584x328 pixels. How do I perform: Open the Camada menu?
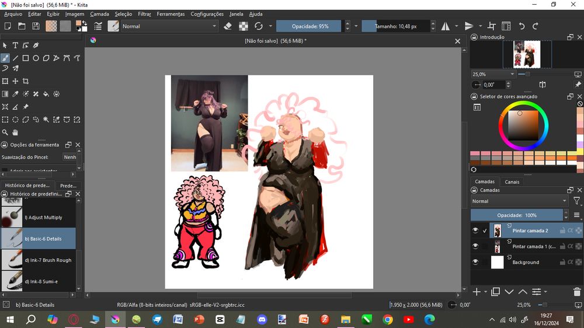(x=99, y=14)
